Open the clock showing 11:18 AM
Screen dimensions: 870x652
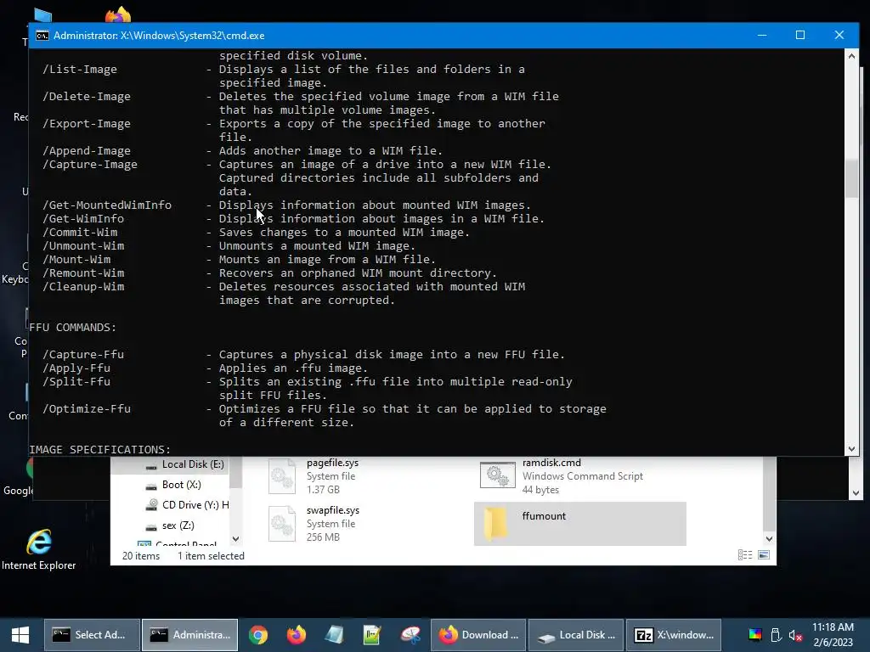coord(833,635)
